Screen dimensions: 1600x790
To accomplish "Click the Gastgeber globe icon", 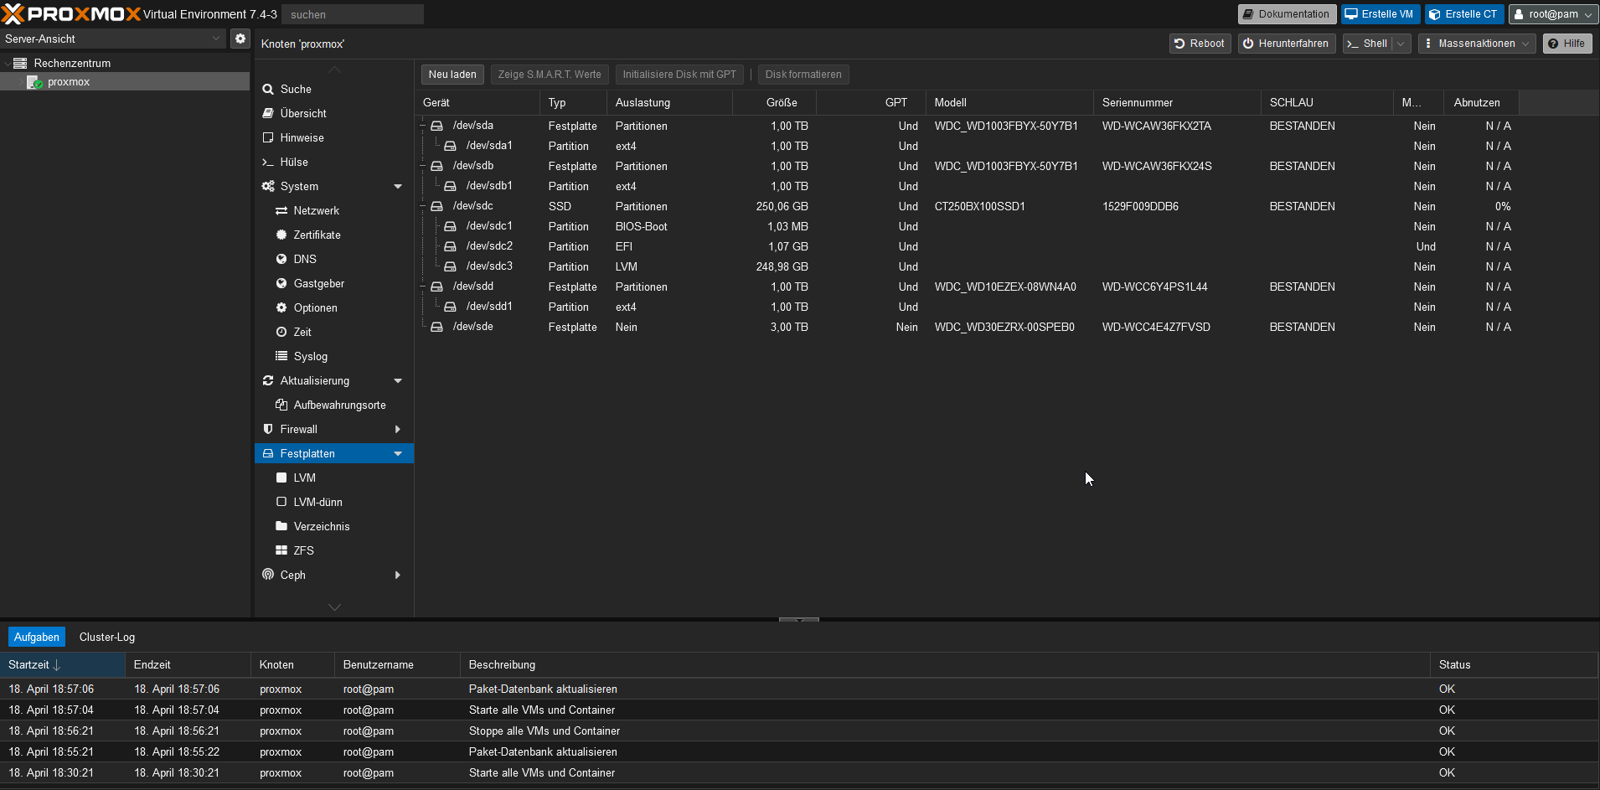I will [281, 283].
